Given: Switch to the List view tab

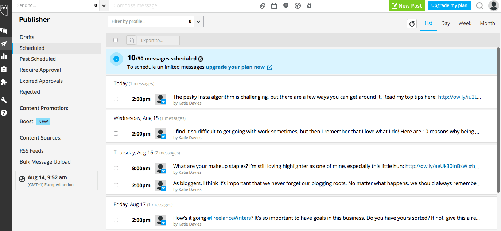Looking at the screenshot, I should click(x=428, y=23).
